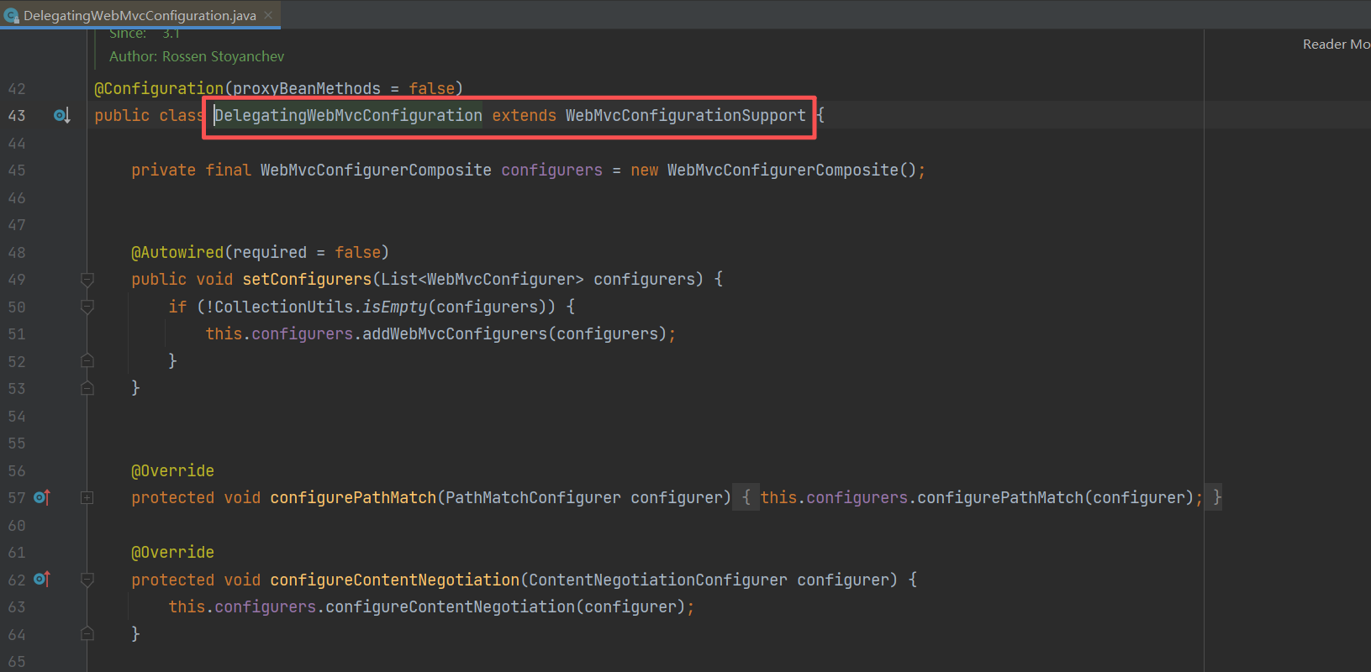Close the DelegatingWebMvcConfiguration.java tab
The height and width of the screenshot is (672, 1371).
(x=268, y=15)
